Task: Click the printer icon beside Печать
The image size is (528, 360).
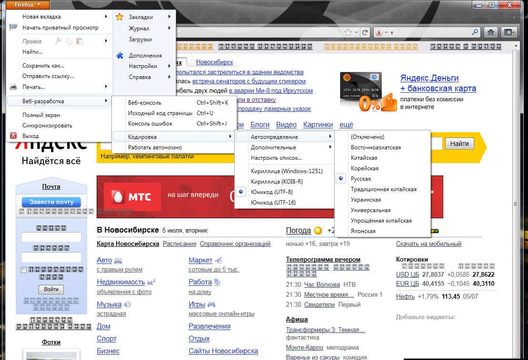Action: (x=14, y=87)
